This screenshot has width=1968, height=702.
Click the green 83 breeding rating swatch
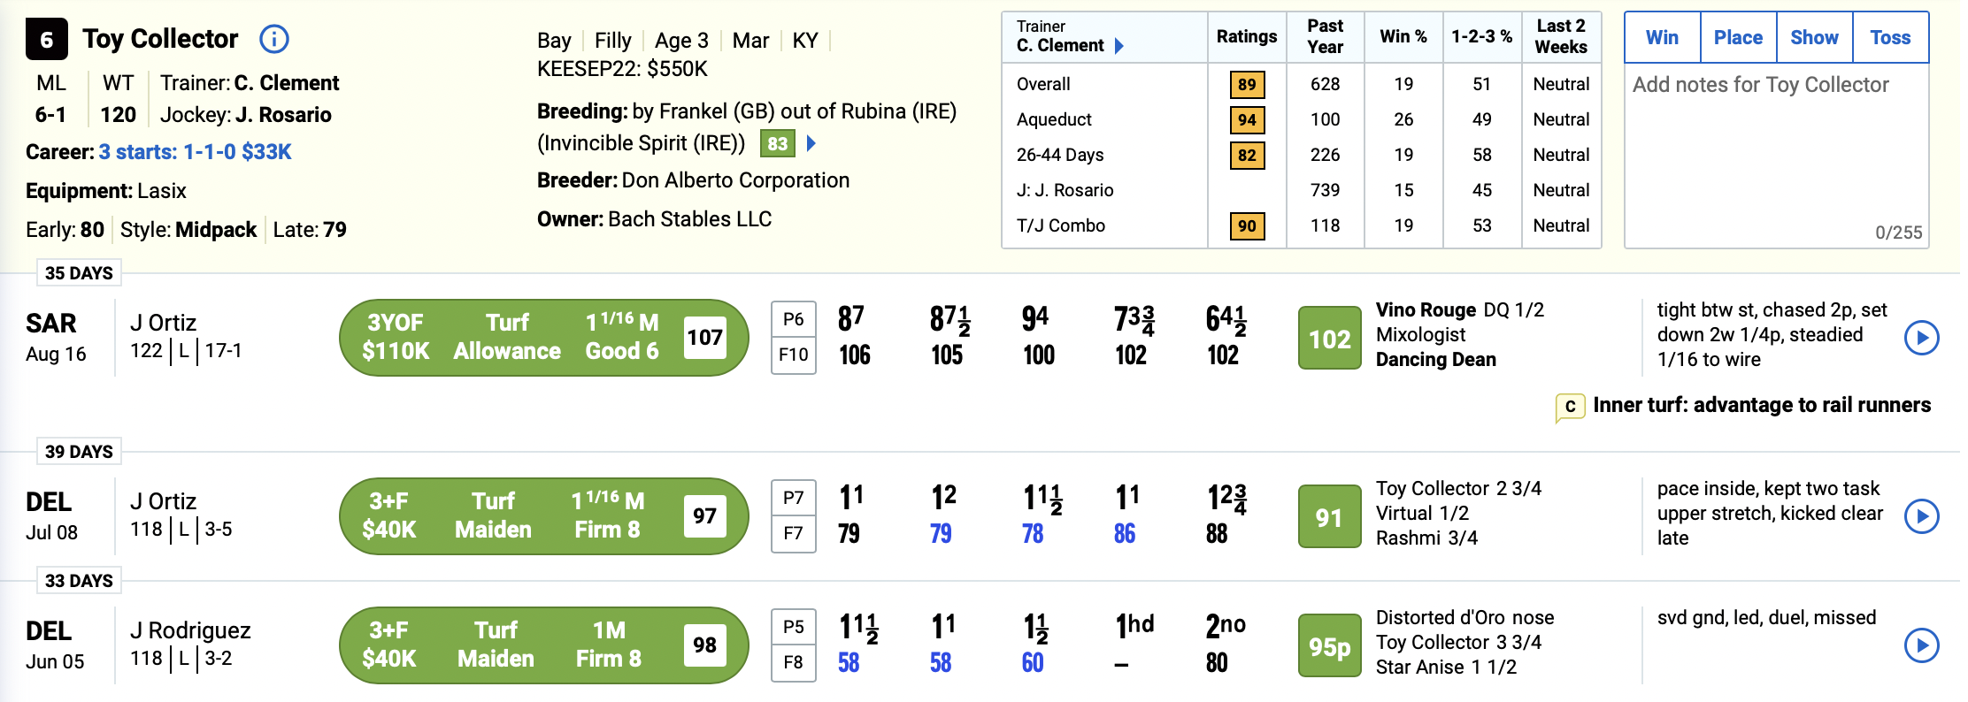coord(777,143)
